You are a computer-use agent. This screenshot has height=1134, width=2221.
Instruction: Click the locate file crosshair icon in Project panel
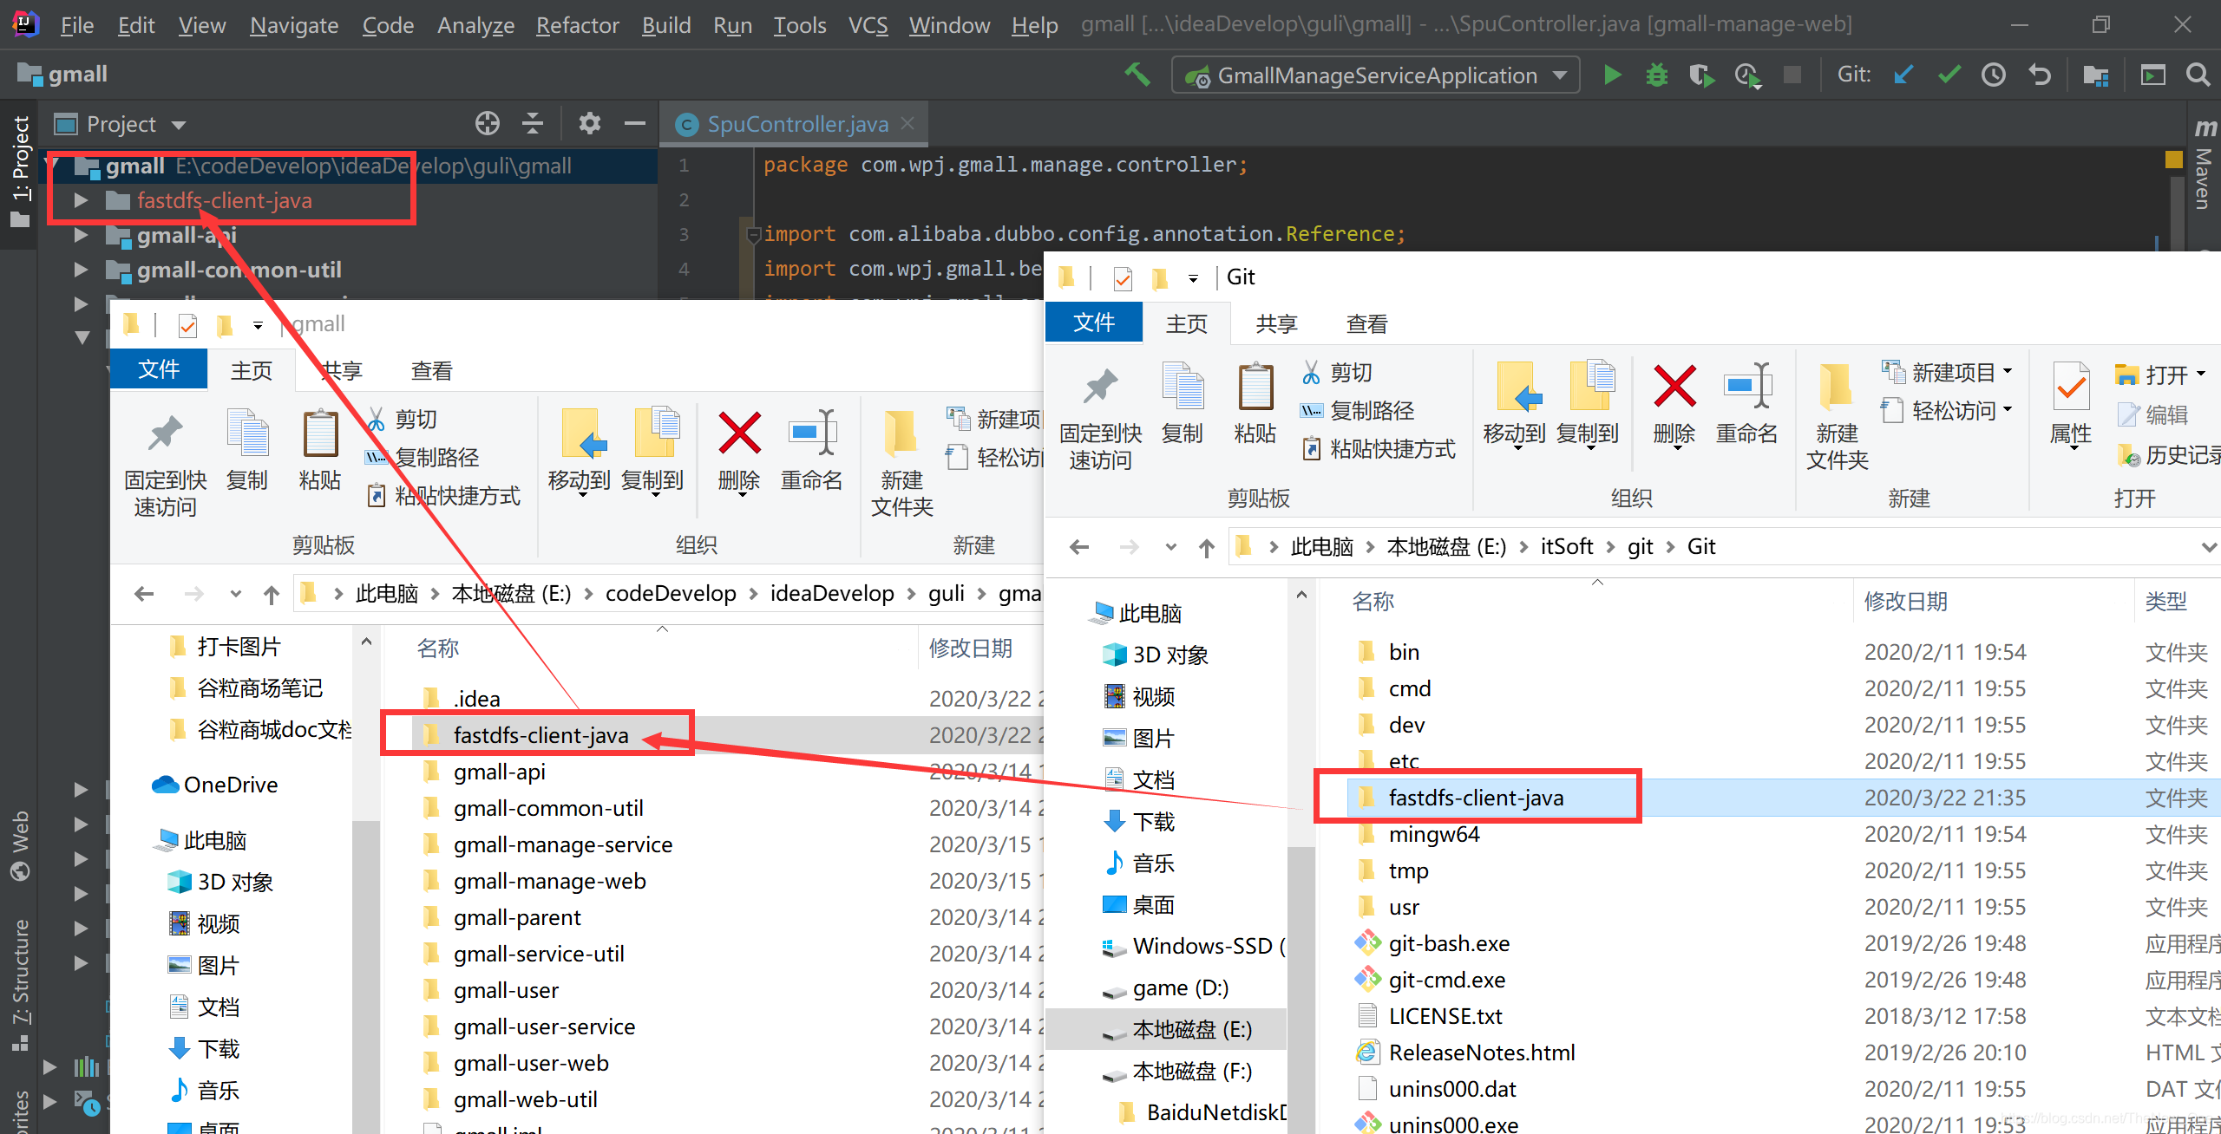pyautogui.click(x=488, y=124)
